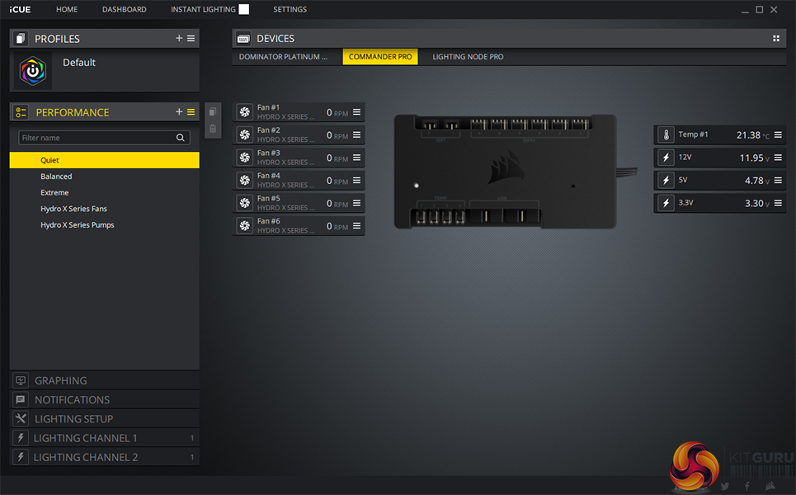This screenshot has height=495, width=796.
Task: Open the 5V sensor menu
Action: (778, 180)
